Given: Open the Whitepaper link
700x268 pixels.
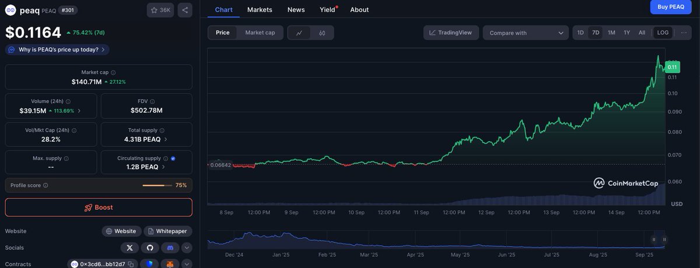Looking at the screenshot, I should pos(168,231).
